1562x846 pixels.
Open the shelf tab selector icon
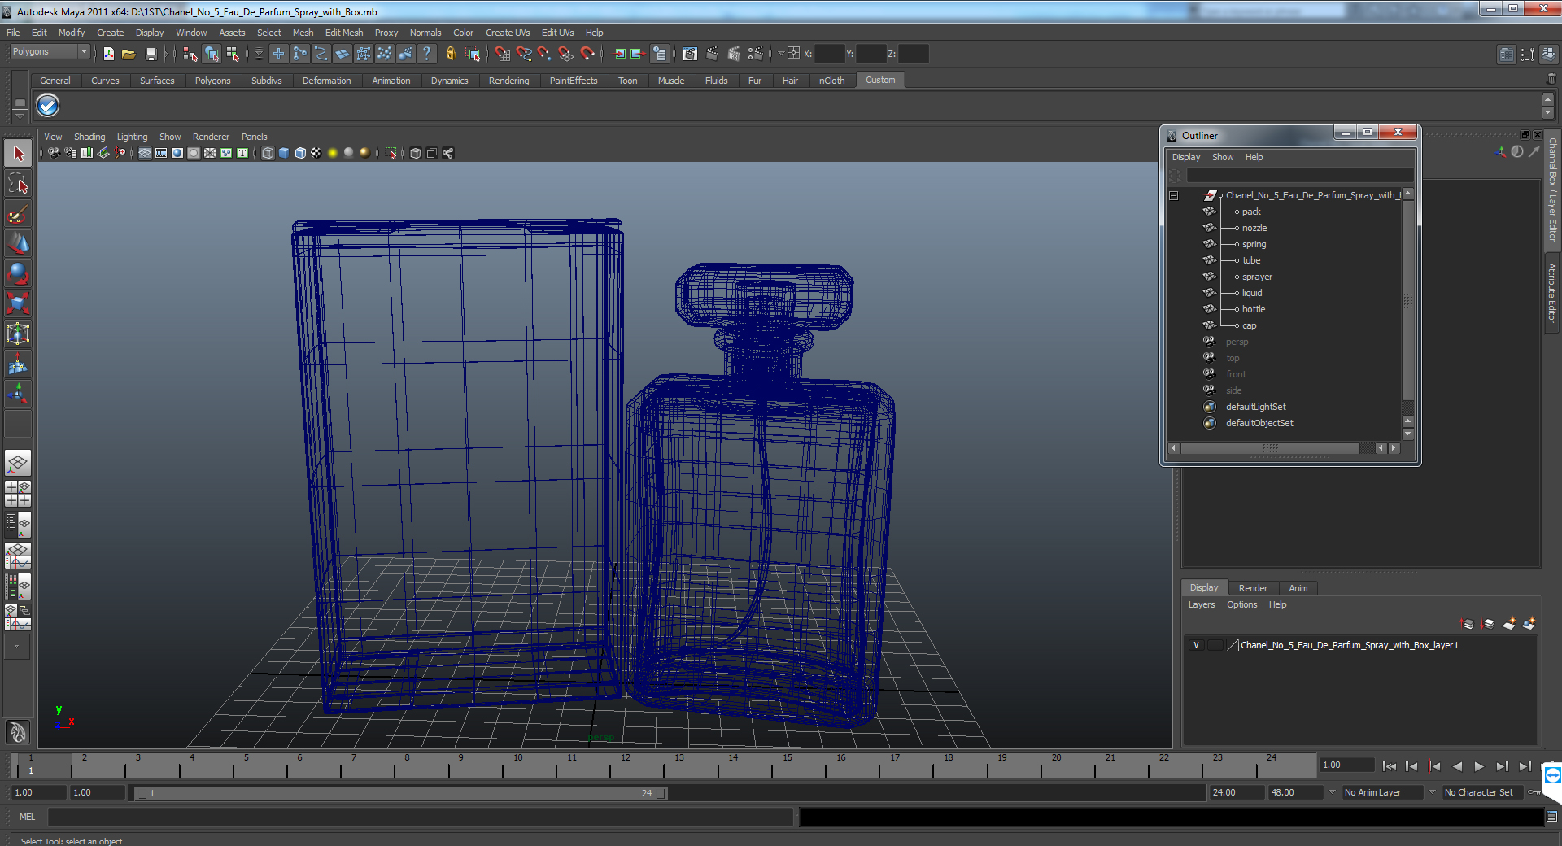(x=20, y=102)
